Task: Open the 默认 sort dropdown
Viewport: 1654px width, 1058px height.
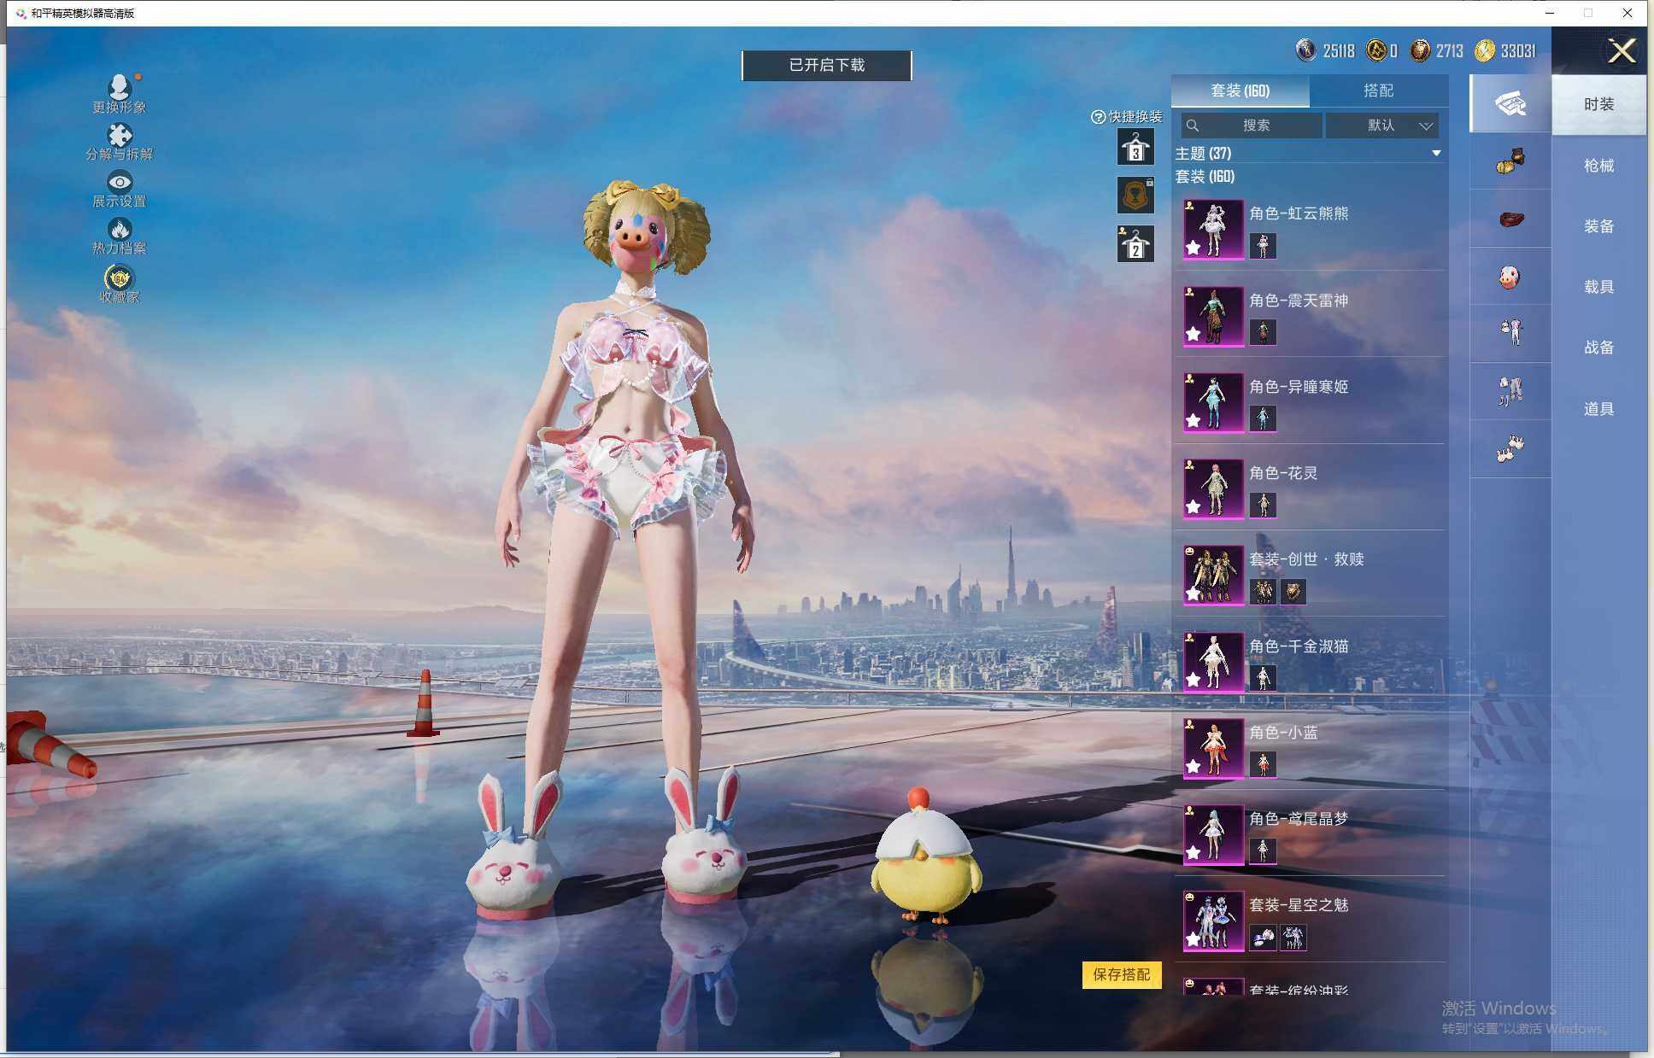Action: point(1382,126)
